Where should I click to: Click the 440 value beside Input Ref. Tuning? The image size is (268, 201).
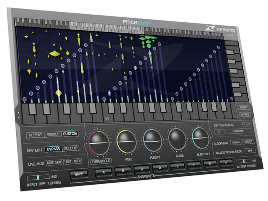(x=54, y=176)
